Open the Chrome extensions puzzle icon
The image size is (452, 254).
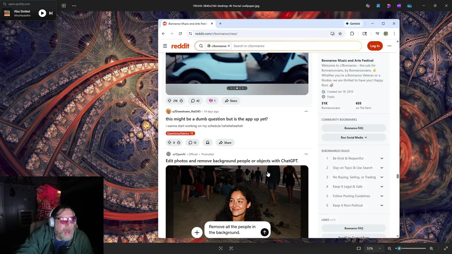coord(352,34)
